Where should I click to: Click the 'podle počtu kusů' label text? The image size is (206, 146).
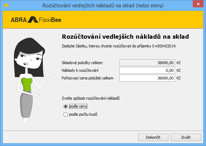pyautogui.click(x=83, y=114)
